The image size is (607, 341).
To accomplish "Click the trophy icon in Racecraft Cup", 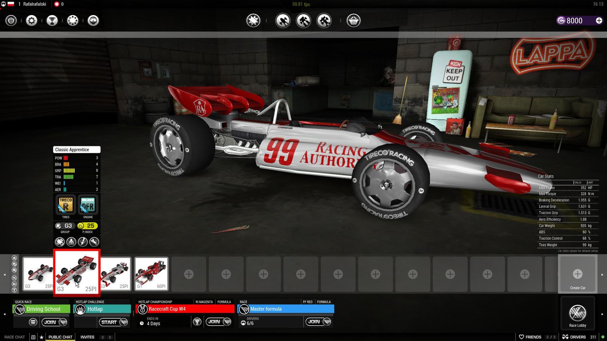I will (x=197, y=322).
